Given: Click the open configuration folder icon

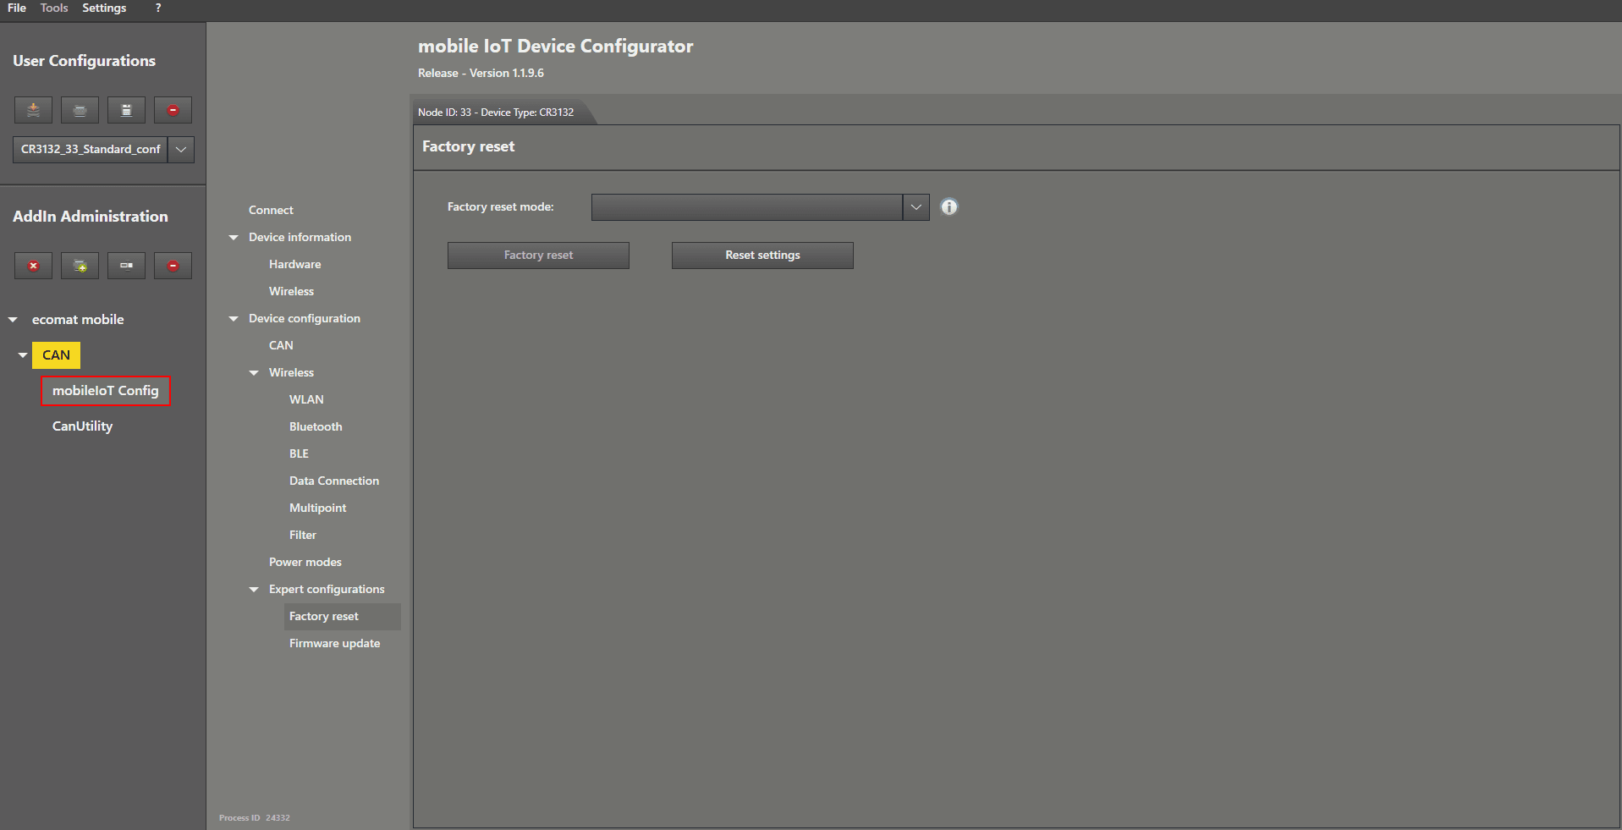Looking at the screenshot, I should 80,110.
